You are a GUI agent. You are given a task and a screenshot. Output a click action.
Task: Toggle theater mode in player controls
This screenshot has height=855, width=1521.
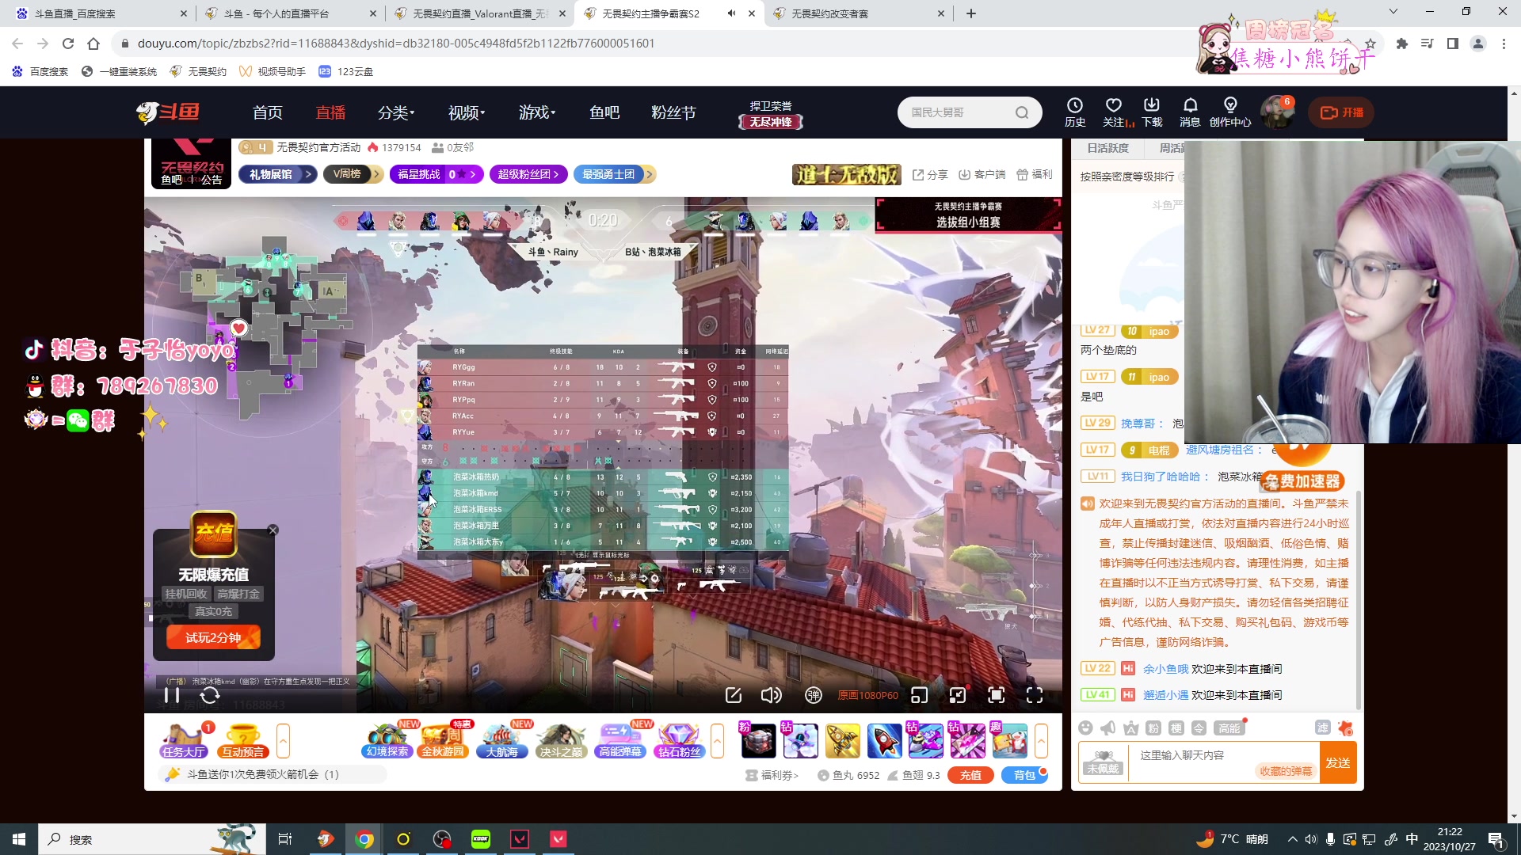pyautogui.click(x=958, y=695)
